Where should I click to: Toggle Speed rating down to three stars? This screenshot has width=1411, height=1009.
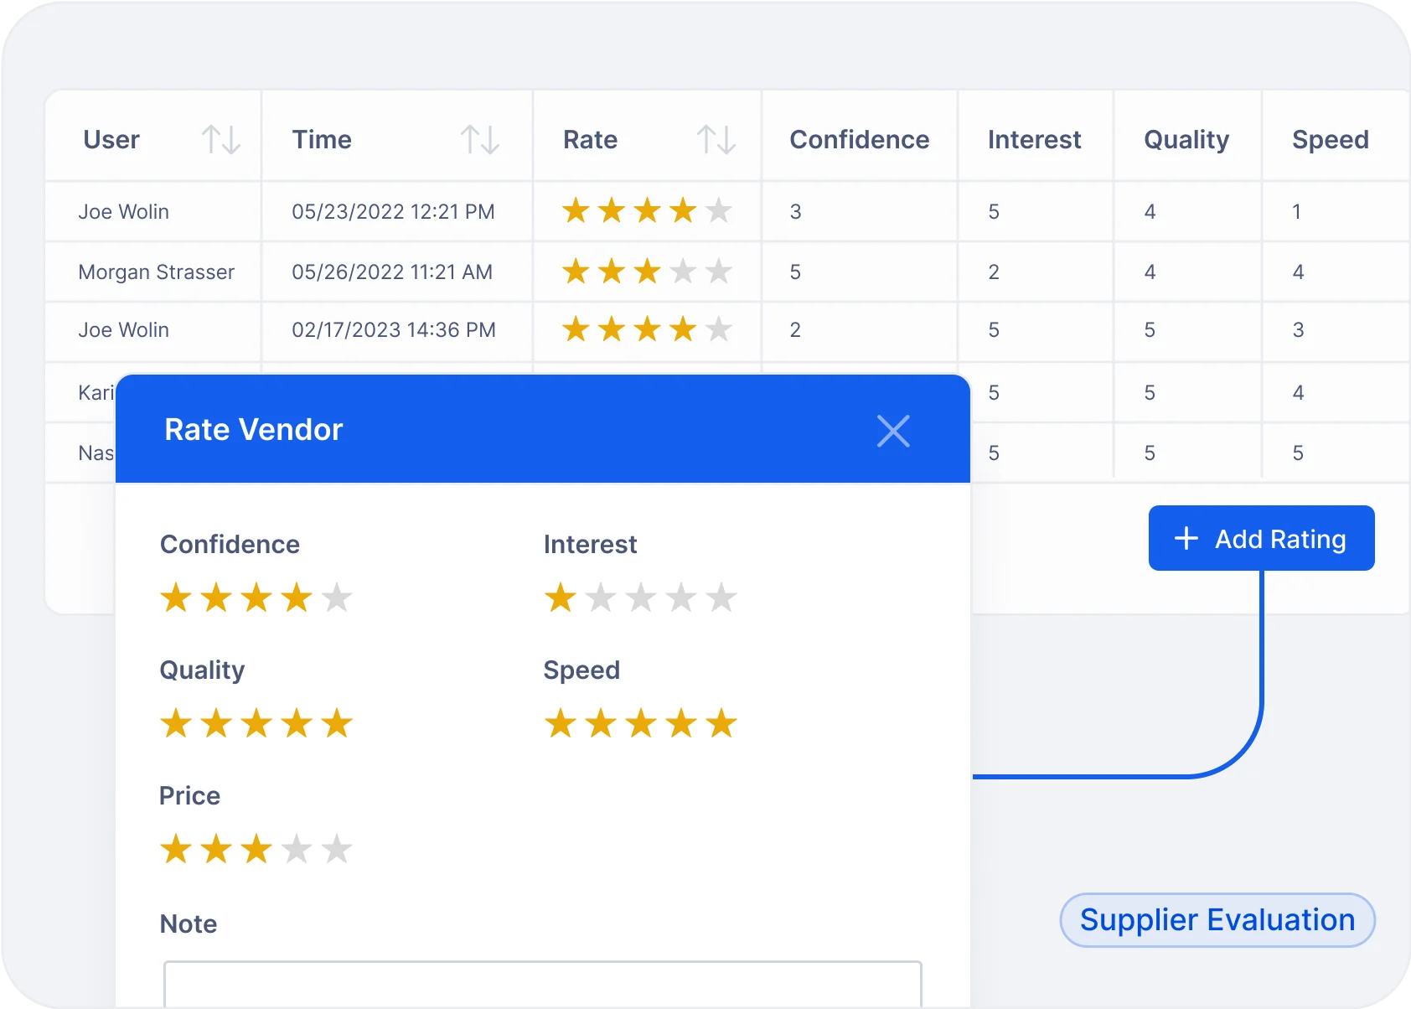pos(641,723)
